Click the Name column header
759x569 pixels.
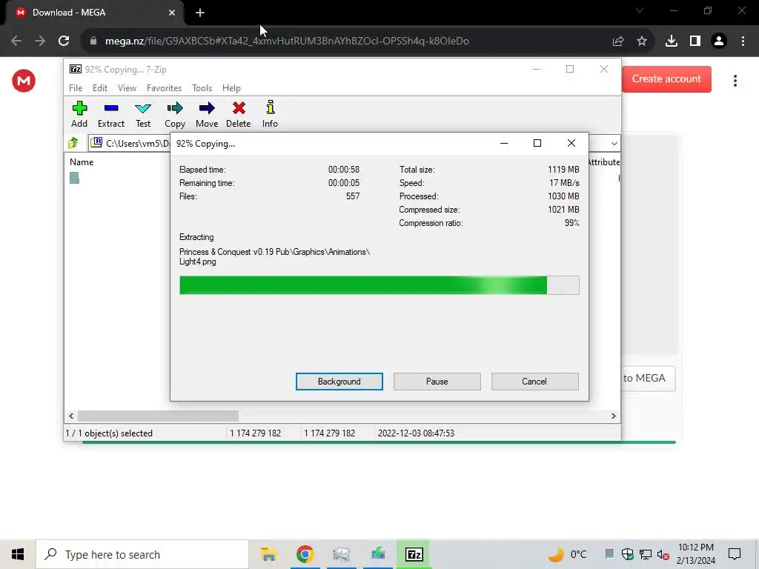pyautogui.click(x=82, y=162)
